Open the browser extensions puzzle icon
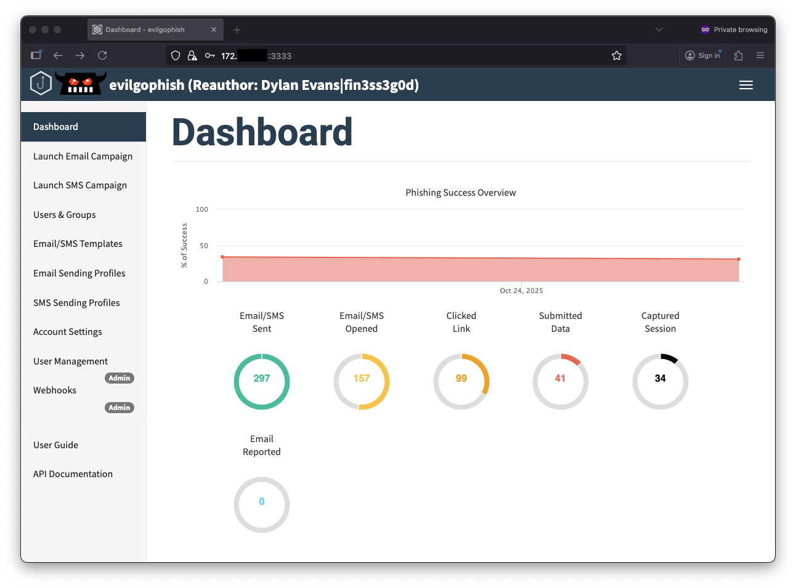796x588 pixels. (738, 55)
